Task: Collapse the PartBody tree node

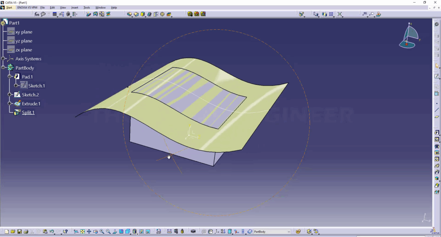Action: tap(3, 68)
